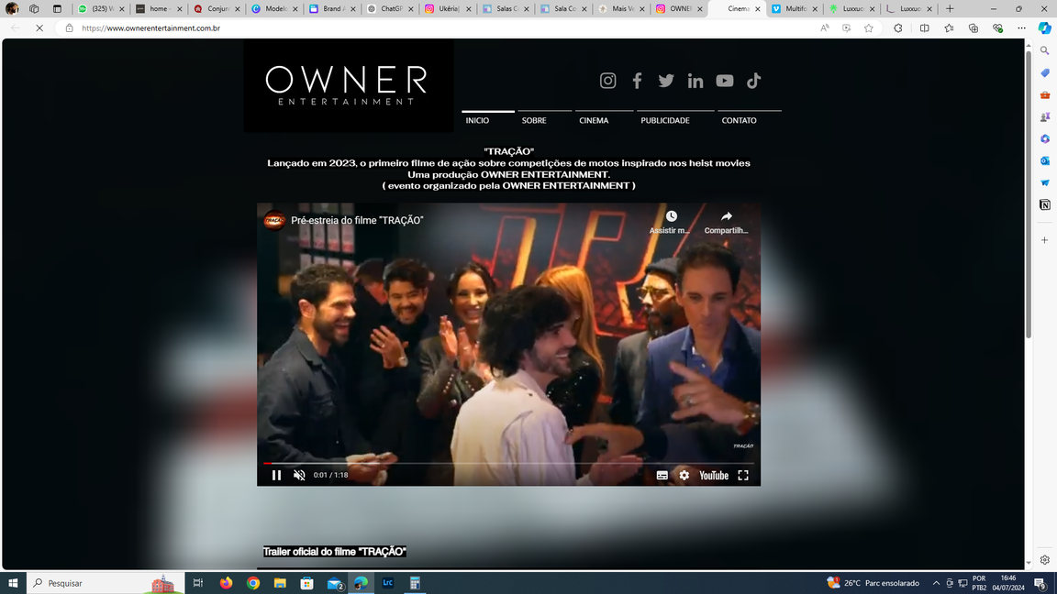The width and height of the screenshot is (1057, 594).
Task: Toggle split screen view
Action: [x=924, y=28]
